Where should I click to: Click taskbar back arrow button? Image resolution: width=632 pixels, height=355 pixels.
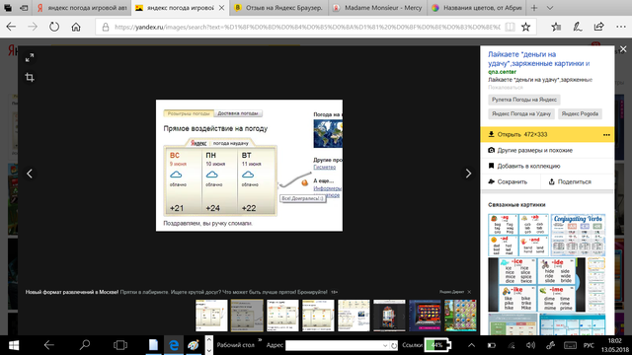tap(49, 345)
